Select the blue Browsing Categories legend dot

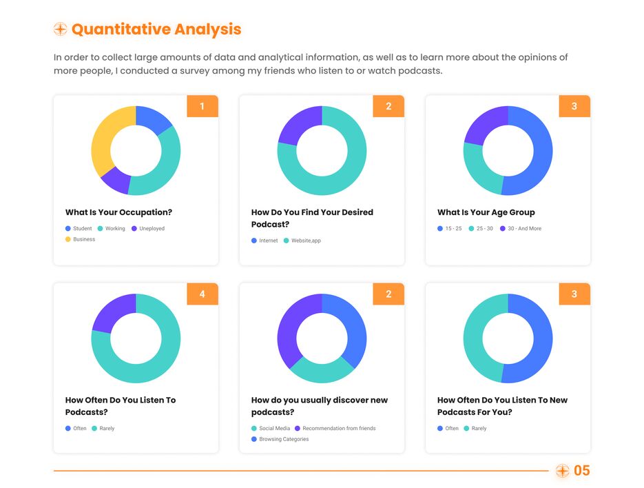(x=254, y=440)
